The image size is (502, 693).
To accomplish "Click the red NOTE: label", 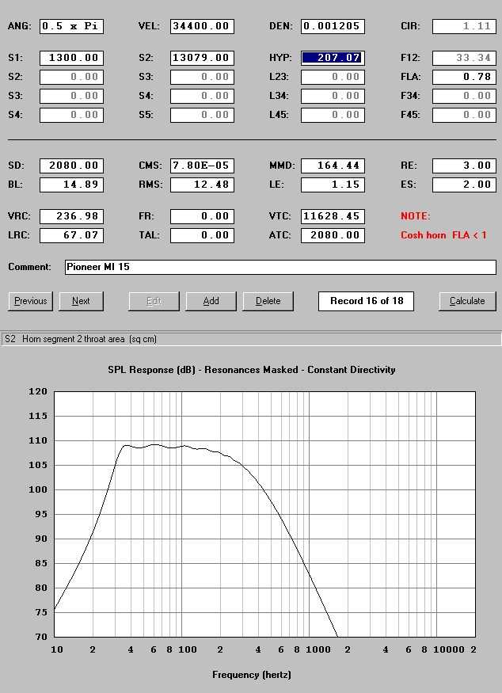I will click(416, 216).
